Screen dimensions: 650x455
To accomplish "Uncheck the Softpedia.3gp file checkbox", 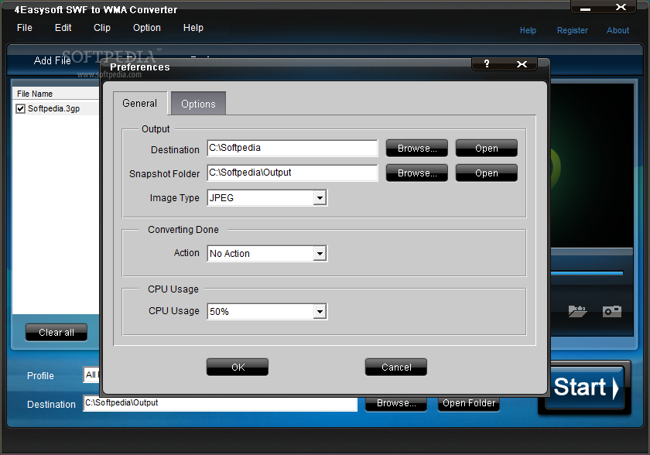I will 20,108.
